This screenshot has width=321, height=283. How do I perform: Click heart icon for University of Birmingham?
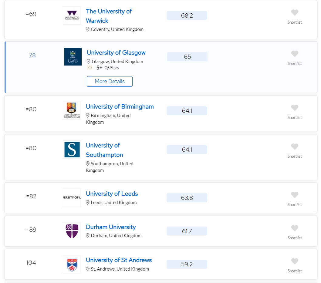295,108
